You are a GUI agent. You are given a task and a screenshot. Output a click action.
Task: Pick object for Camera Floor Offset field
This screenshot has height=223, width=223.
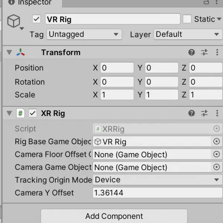click(216, 154)
